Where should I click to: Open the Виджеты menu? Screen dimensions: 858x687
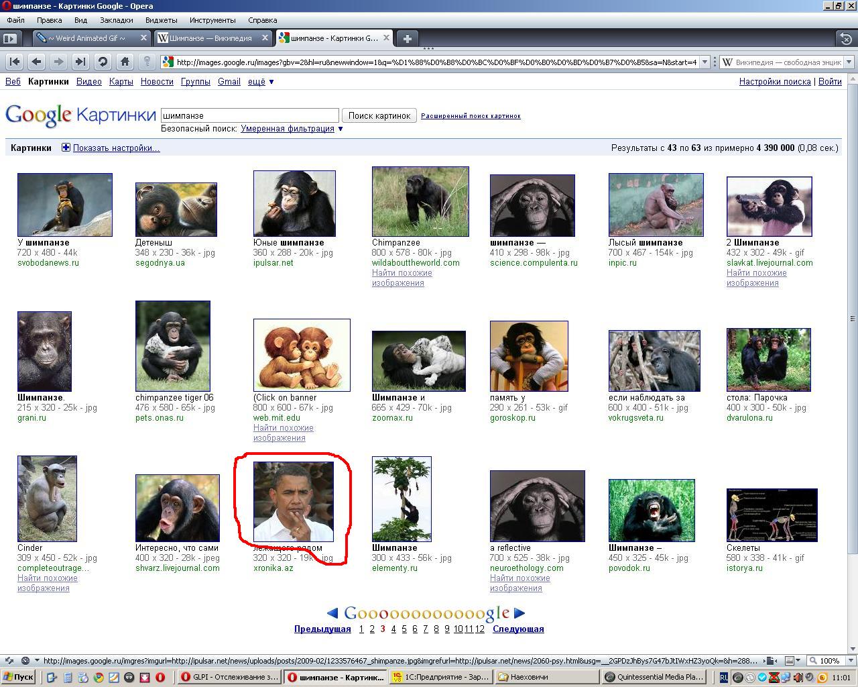coord(162,20)
